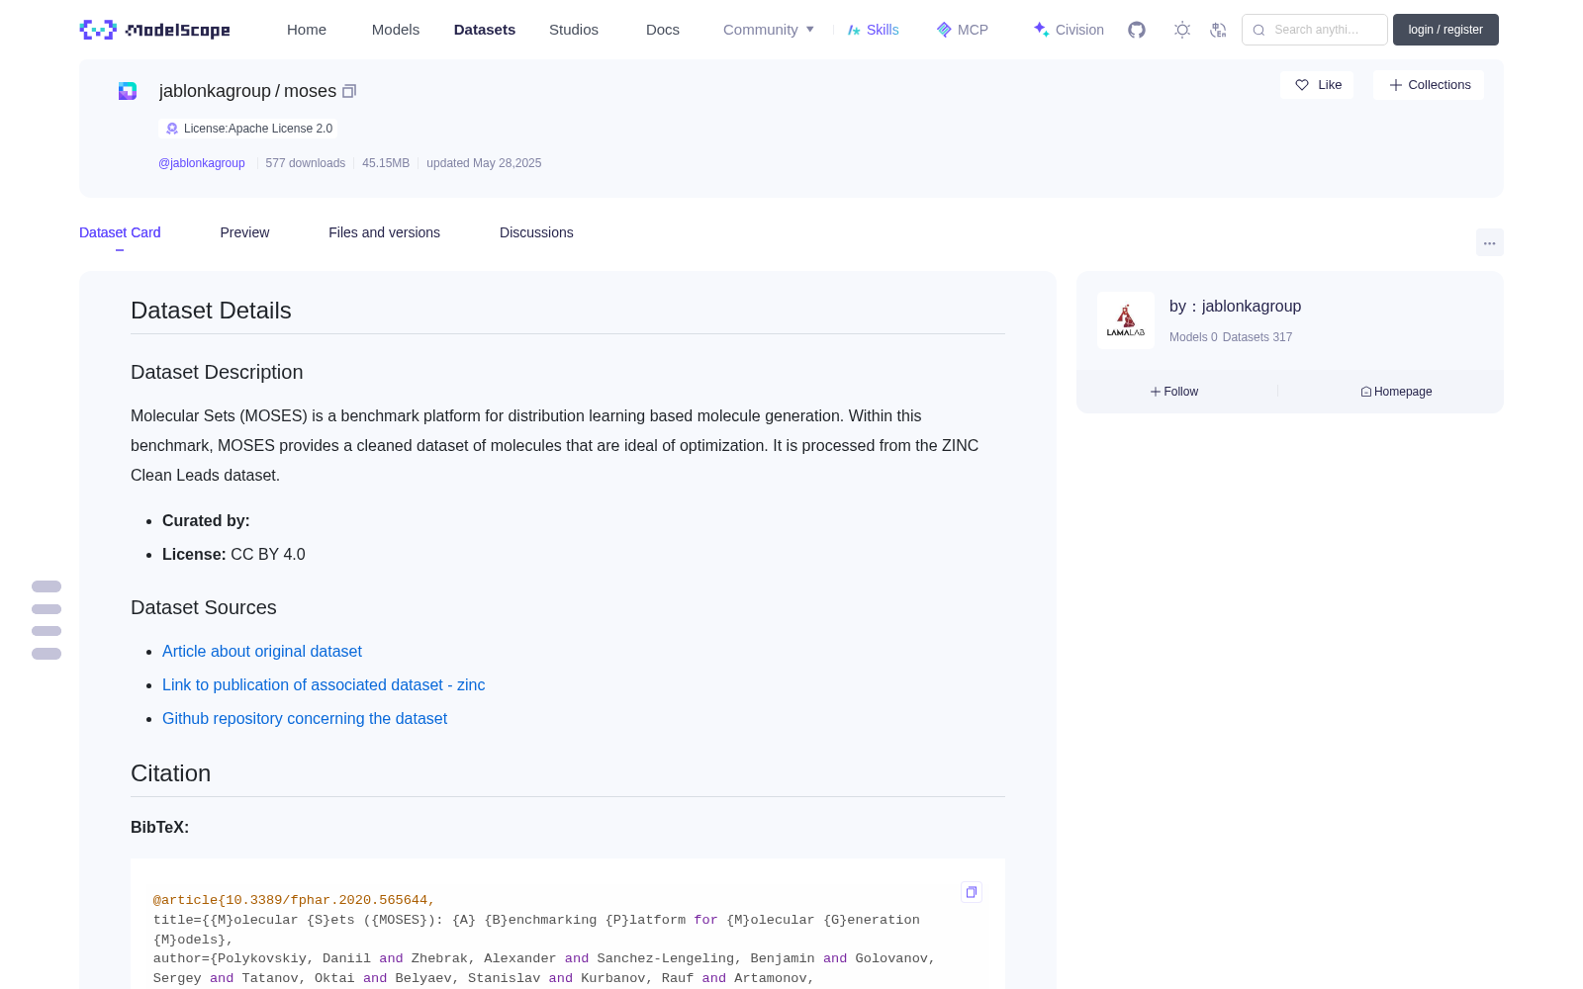Viewport: 1583px width, 989px height.
Task: Open Github repository concerning the dataset link
Action: pos(305,718)
